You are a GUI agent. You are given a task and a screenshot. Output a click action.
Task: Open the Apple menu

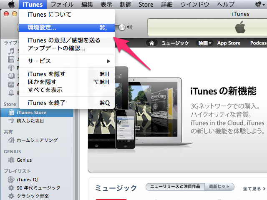[x=11, y=4]
